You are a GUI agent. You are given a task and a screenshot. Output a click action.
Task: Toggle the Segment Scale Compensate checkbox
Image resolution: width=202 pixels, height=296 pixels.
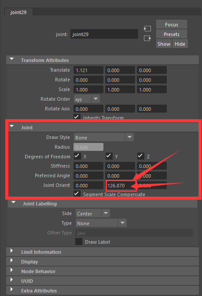(77, 194)
